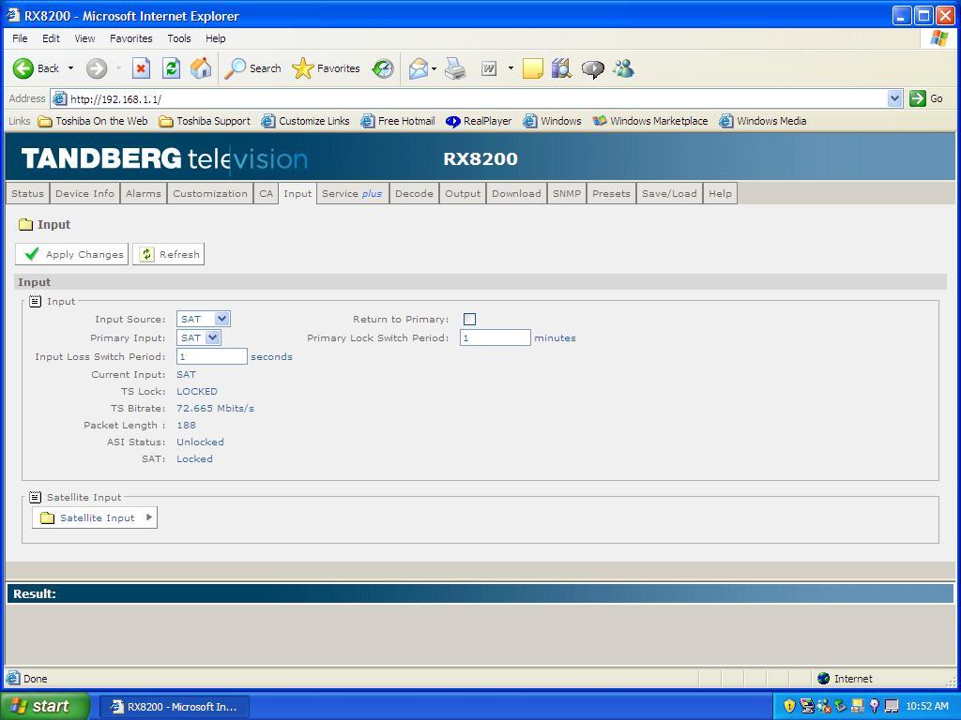961x720 pixels.
Task: Go to the browser Home icon
Action: coord(201,68)
